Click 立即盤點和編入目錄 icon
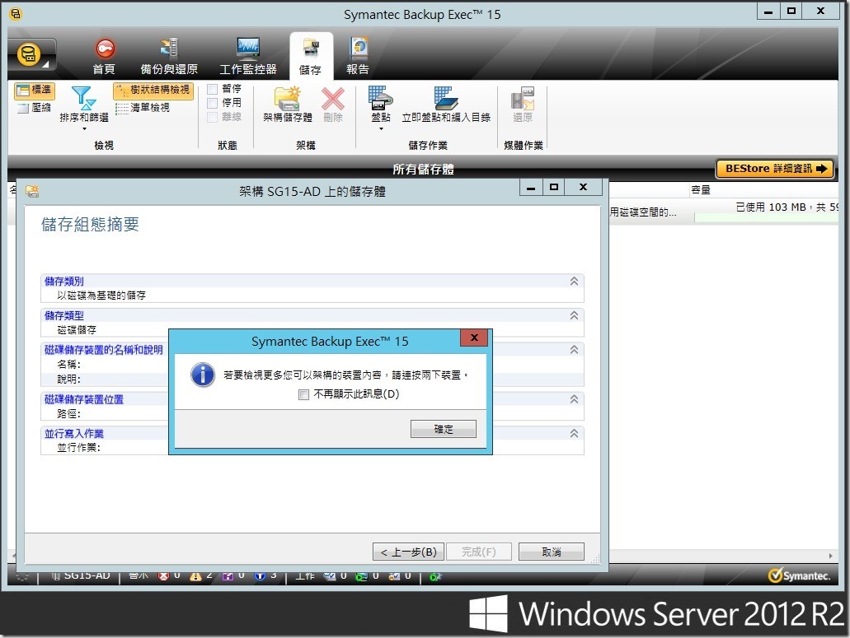850x638 pixels. [x=445, y=99]
